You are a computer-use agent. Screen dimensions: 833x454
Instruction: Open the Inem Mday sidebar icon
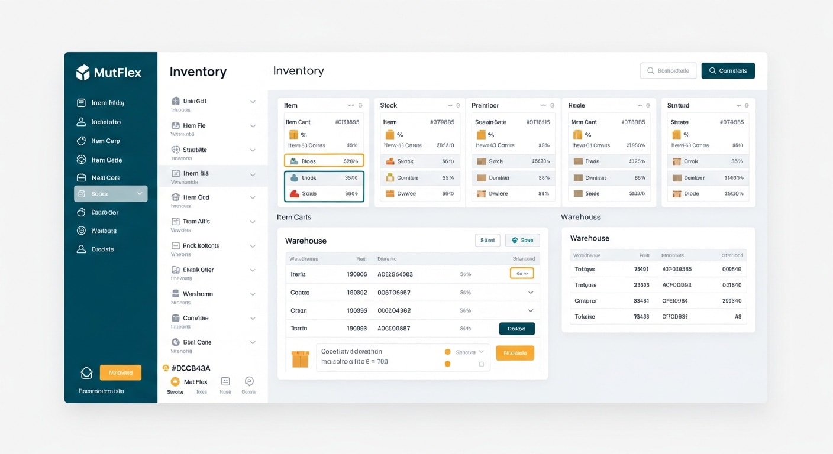point(82,103)
